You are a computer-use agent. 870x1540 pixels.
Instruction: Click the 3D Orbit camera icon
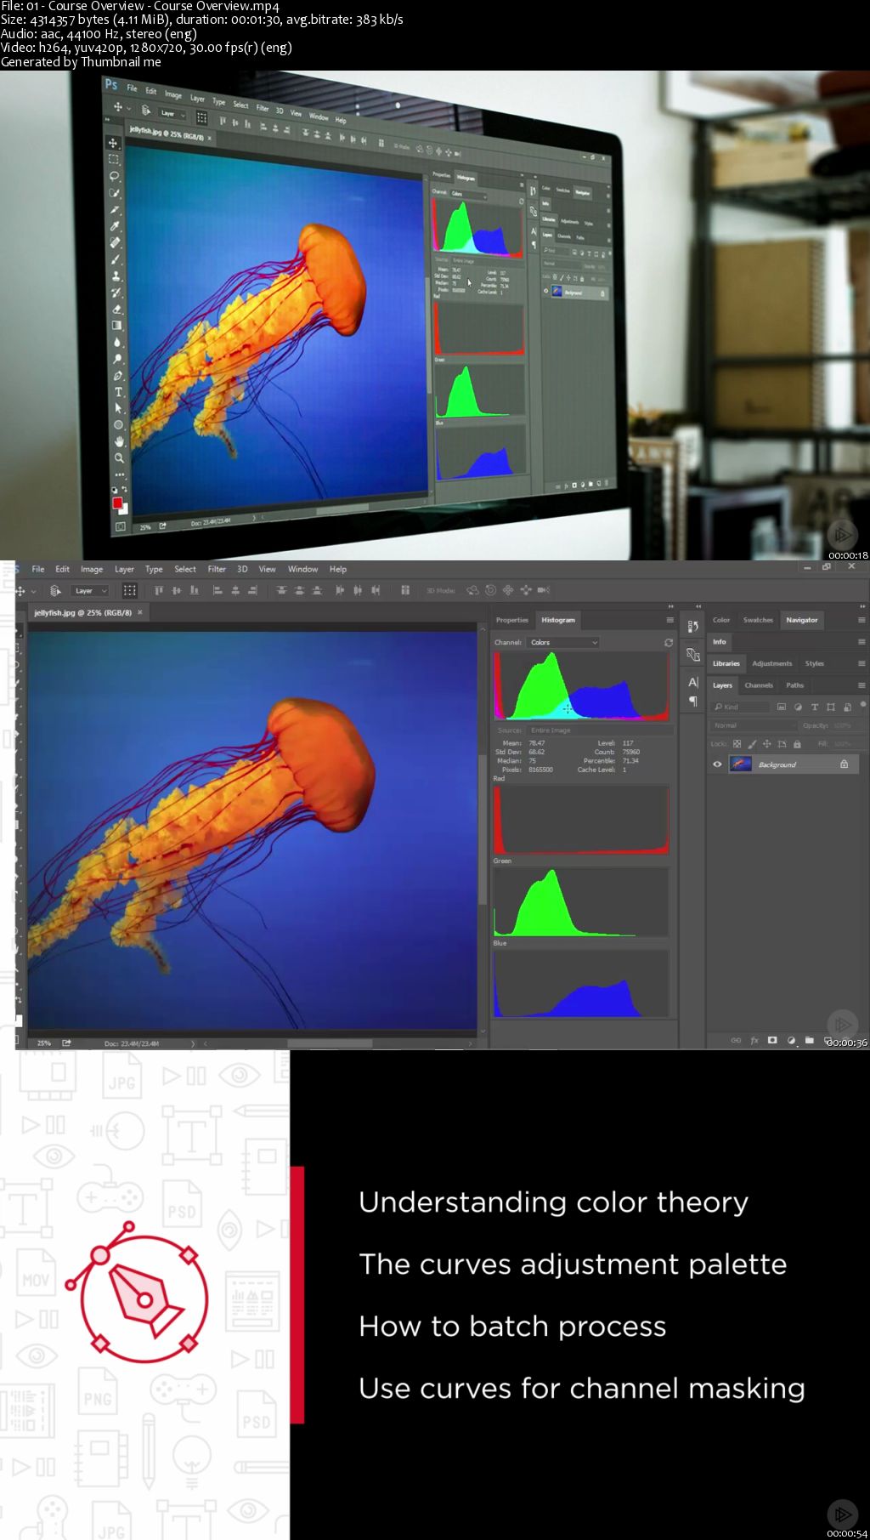(473, 590)
